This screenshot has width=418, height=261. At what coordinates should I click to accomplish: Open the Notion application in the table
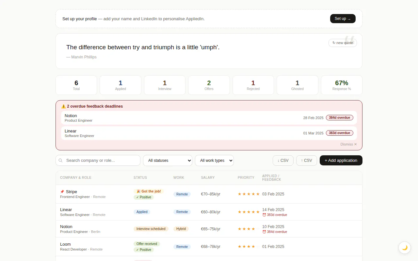[209, 229]
